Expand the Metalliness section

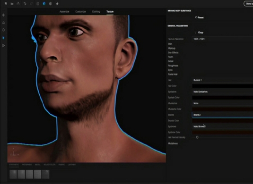coord(173,143)
